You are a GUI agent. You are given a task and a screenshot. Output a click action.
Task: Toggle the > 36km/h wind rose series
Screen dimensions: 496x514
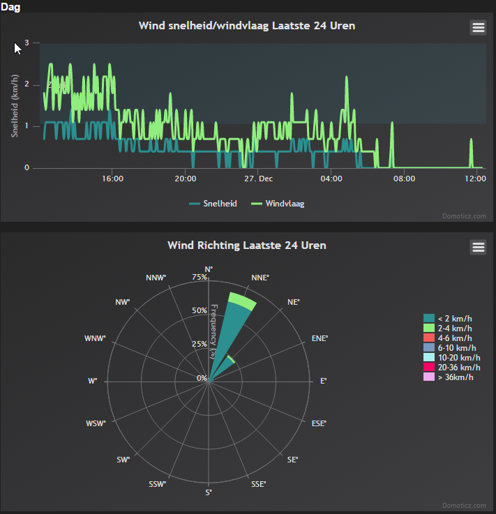[449, 377]
